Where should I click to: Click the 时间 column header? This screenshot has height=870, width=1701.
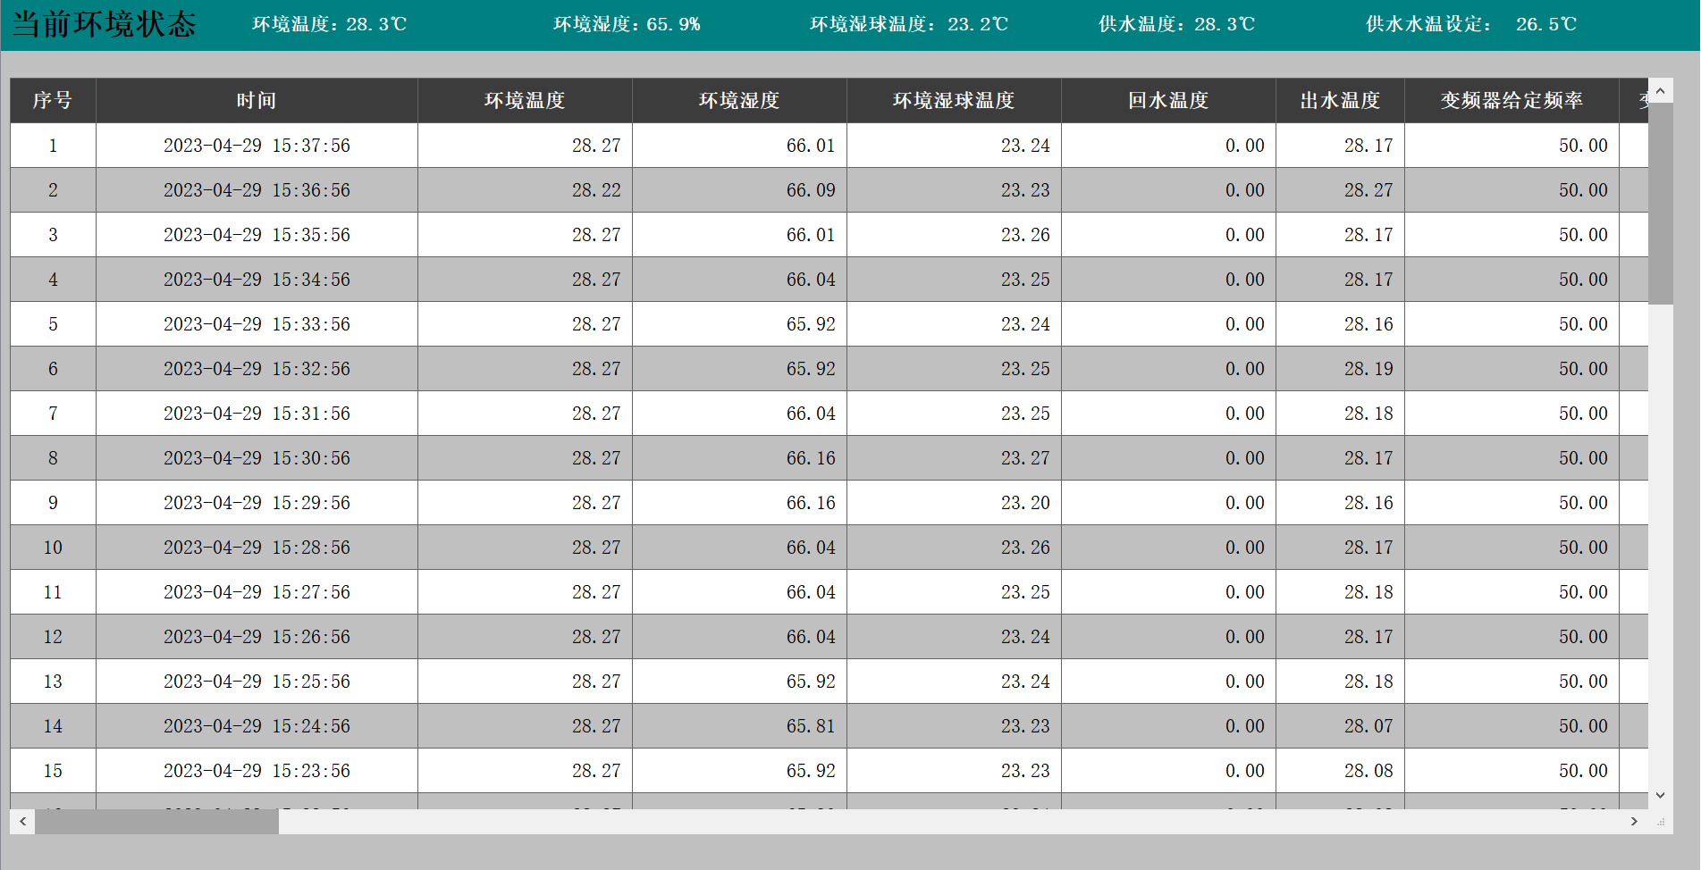[x=257, y=101]
